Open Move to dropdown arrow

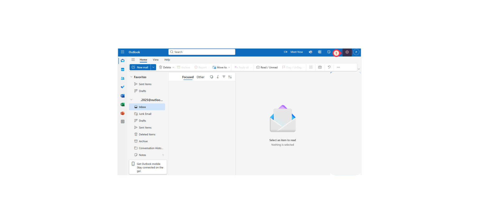pos(229,67)
